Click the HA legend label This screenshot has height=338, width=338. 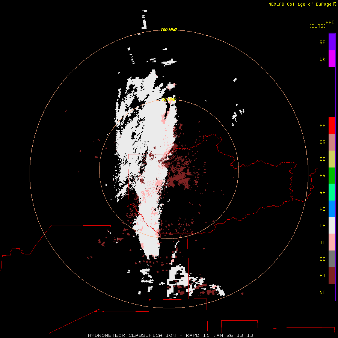(322, 126)
